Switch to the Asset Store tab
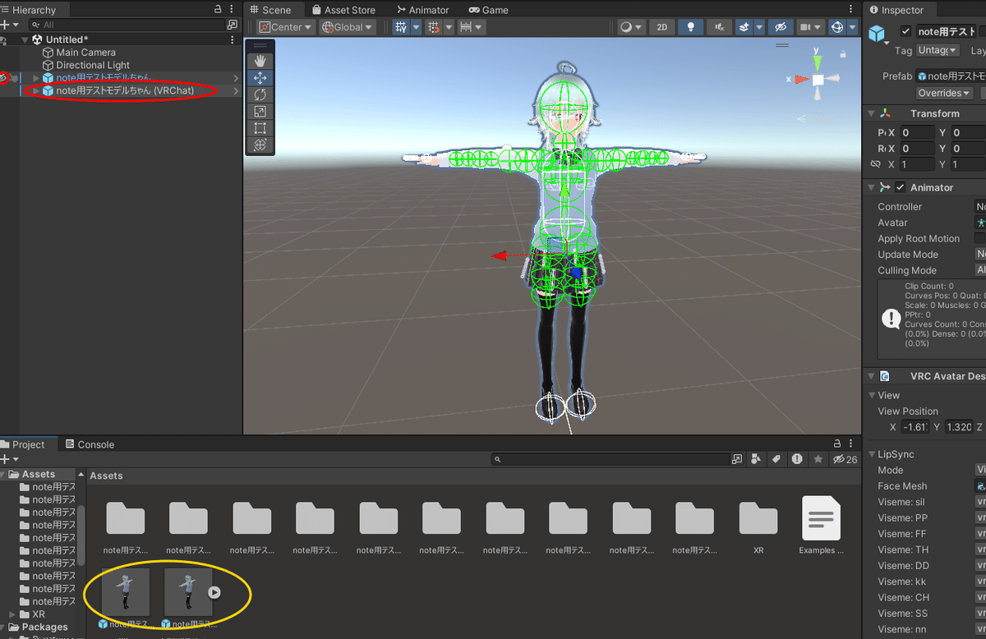 tap(343, 10)
